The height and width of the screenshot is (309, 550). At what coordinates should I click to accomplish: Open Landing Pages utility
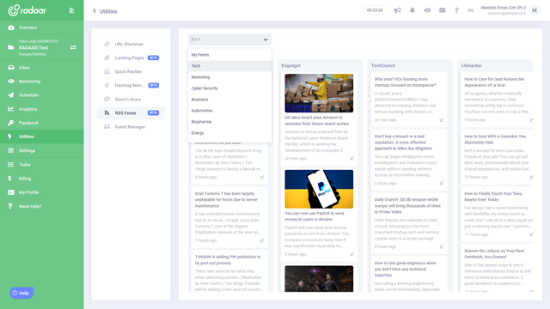[x=131, y=58]
